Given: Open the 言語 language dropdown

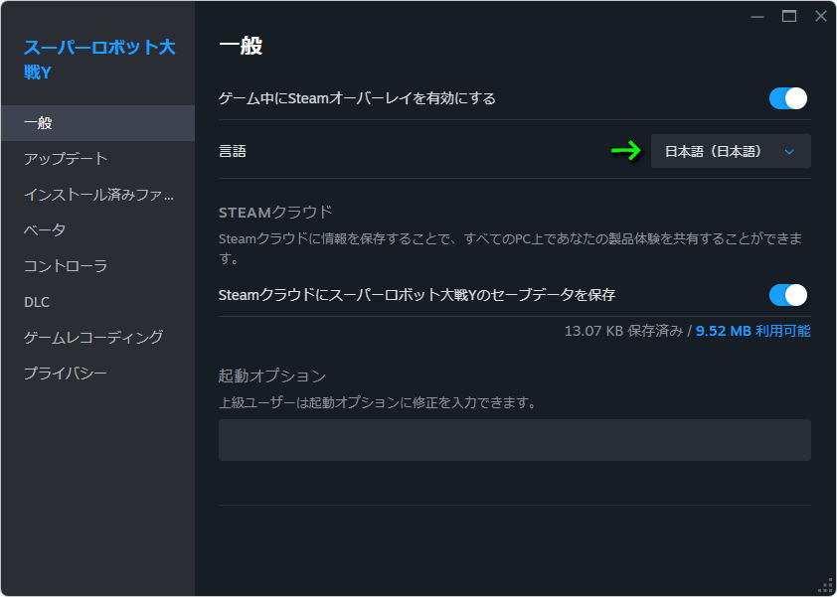Looking at the screenshot, I should coord(731,152).
